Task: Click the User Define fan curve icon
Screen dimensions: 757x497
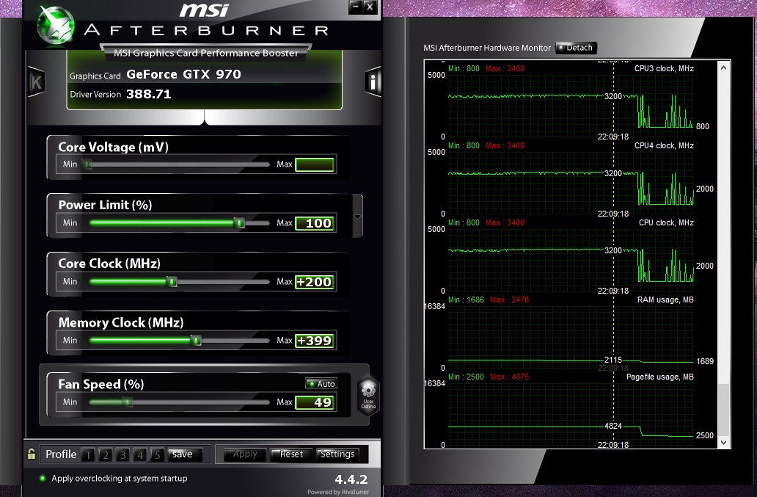Action: pos(368,396)
